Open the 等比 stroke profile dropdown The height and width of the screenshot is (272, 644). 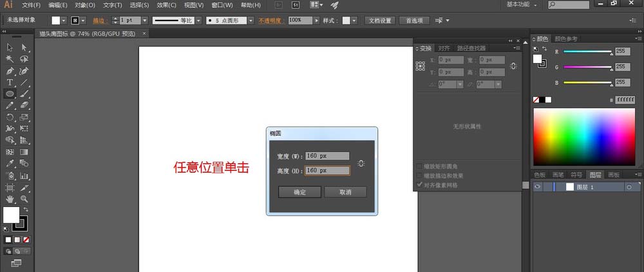point(198,21)
